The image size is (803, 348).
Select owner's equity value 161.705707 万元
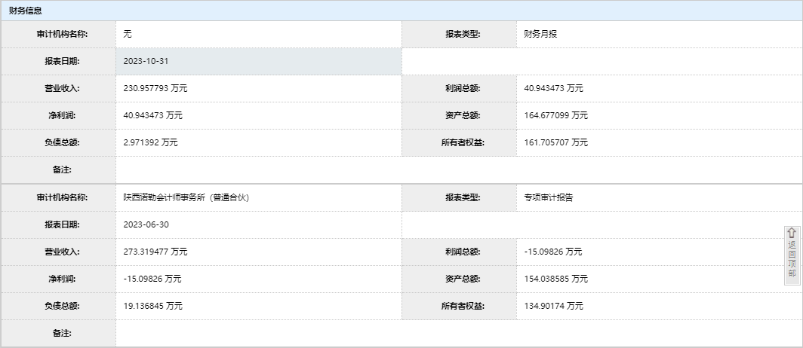point(555,142)
